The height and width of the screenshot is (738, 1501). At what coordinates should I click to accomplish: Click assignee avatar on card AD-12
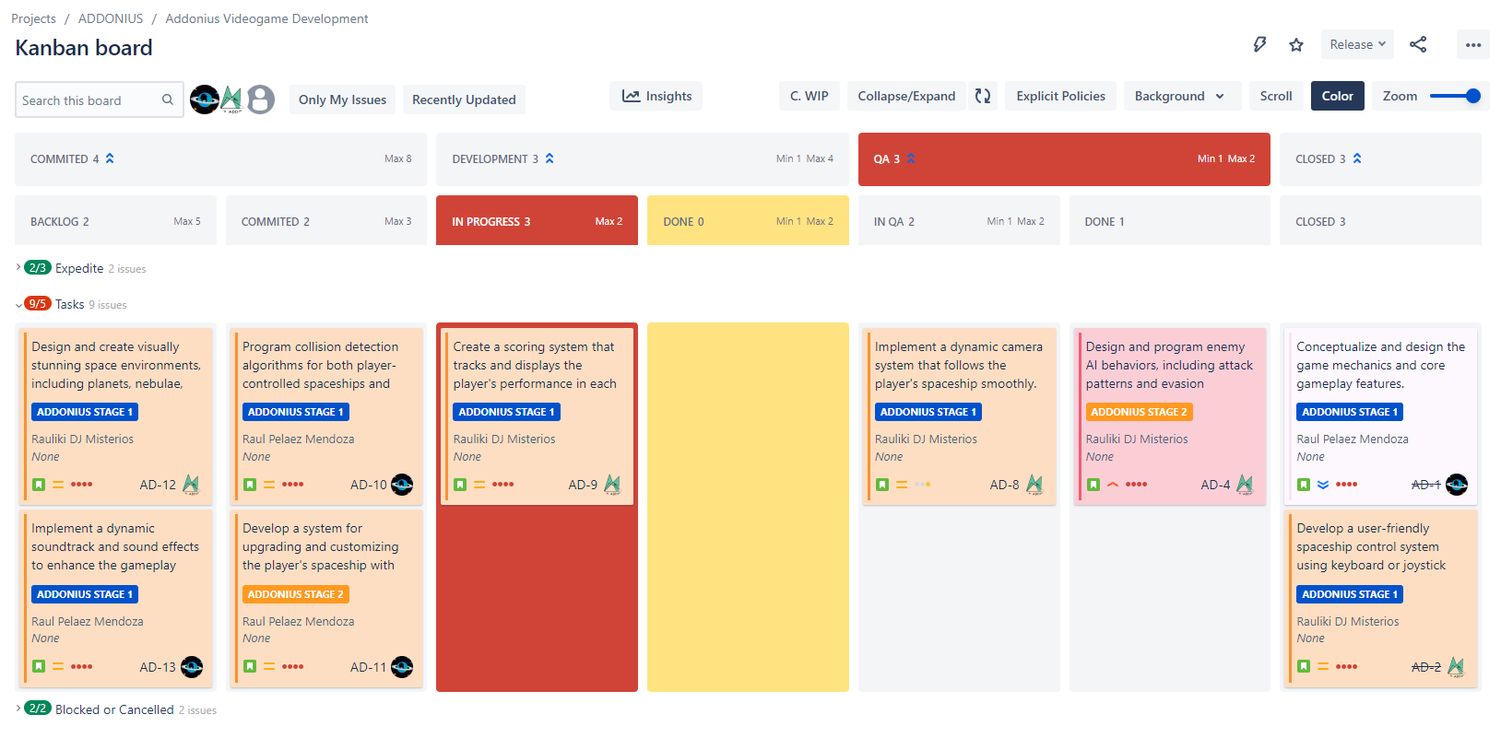point(191,485)
